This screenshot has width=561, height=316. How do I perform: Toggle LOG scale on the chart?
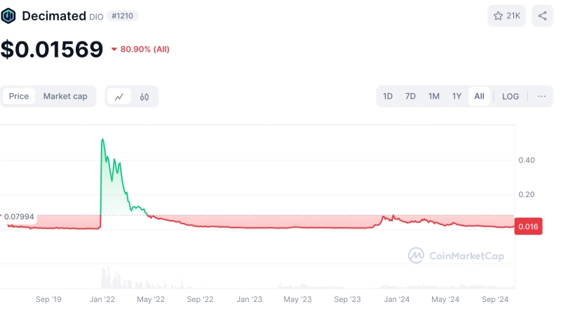[x=511, y=96]
